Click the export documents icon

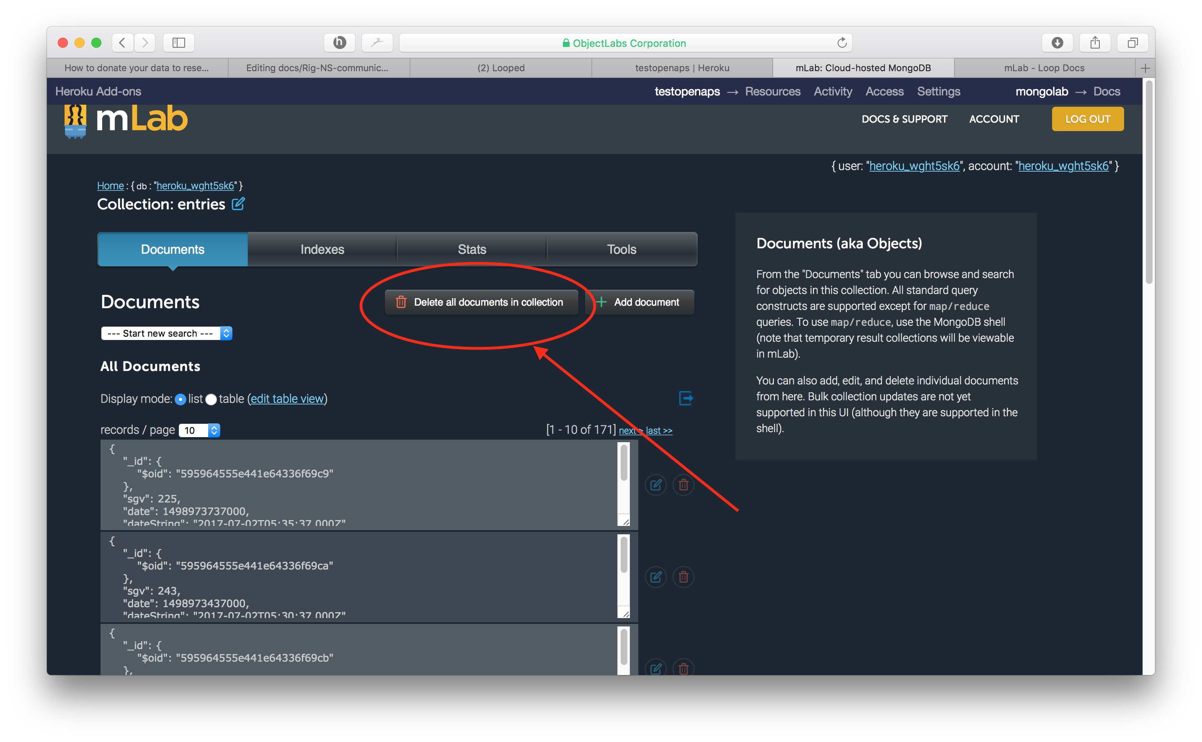(x=686, y=398)
